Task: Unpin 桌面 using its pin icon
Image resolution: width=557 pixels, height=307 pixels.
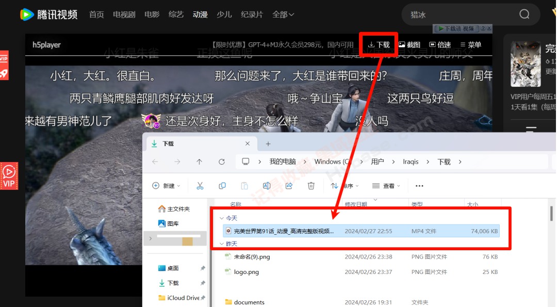Action: tap(203, 268)
